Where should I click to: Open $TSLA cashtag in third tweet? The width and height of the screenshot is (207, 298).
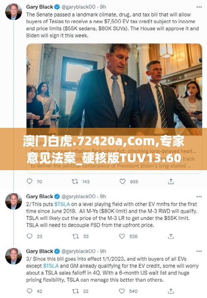pos(51,266)
